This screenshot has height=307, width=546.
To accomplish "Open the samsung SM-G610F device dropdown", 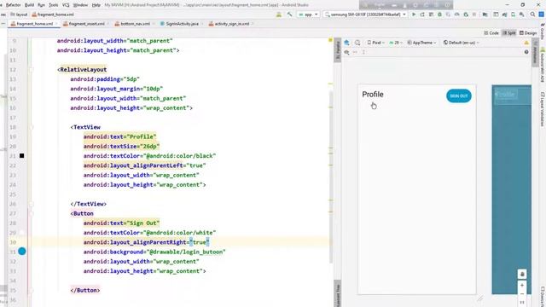I will [x=366, y=14].
